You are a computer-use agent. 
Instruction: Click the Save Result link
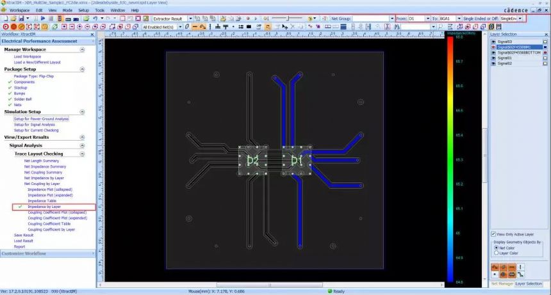24,235
